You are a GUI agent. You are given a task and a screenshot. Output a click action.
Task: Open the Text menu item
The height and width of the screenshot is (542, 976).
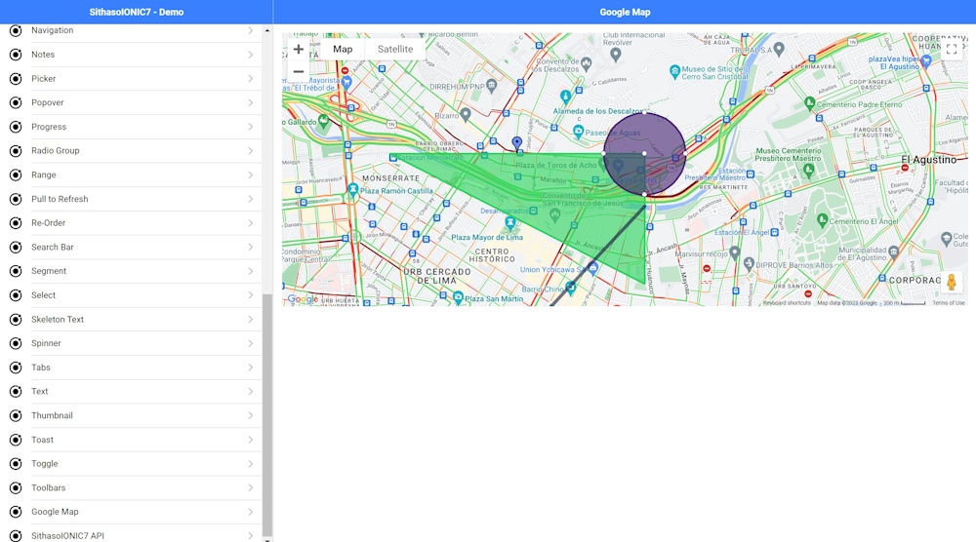coord(131,392)
